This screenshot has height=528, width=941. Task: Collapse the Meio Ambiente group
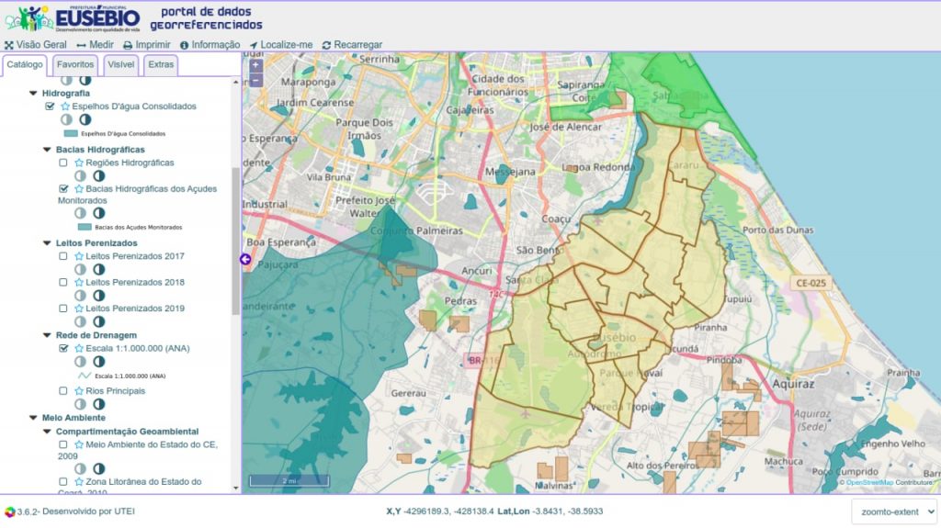[x=34, y=418]
